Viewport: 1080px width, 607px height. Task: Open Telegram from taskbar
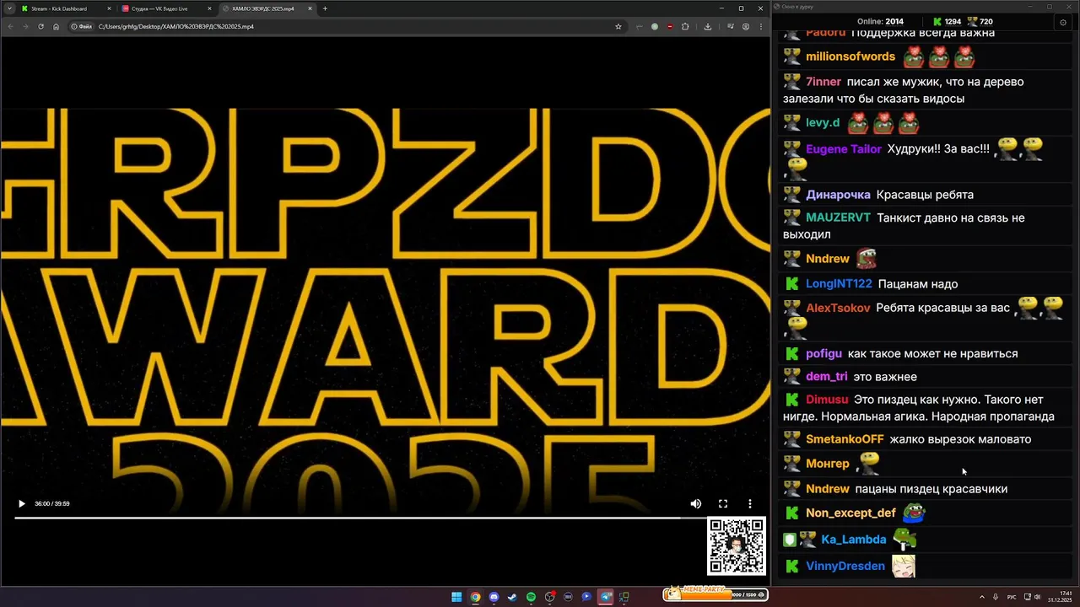click(x=605, y=597)
